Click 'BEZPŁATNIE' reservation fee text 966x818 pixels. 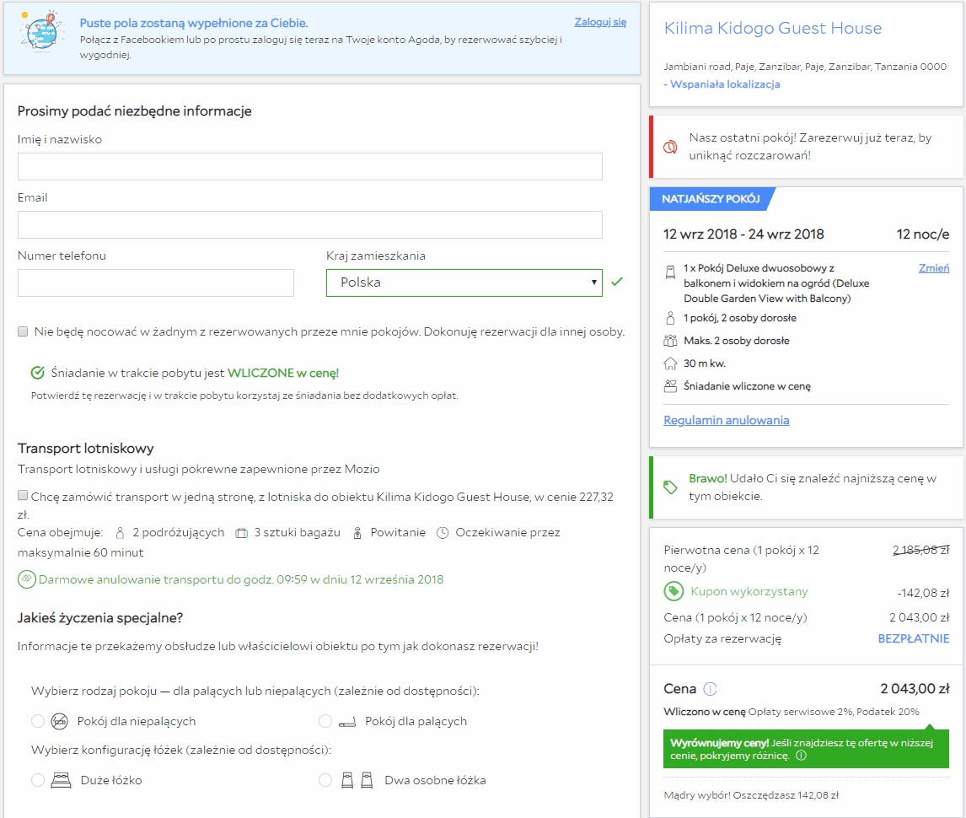pos(913,638)
